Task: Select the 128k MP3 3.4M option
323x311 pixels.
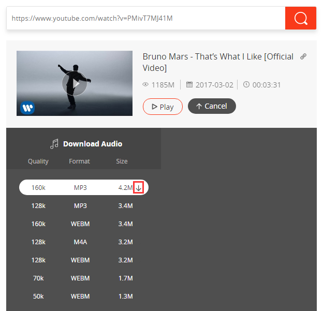Action: click(x=84, y=205)
